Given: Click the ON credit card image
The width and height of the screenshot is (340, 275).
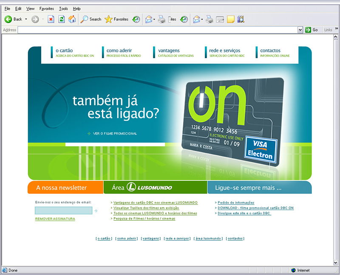Looking at the screenshot, I should tap(232, 122).
